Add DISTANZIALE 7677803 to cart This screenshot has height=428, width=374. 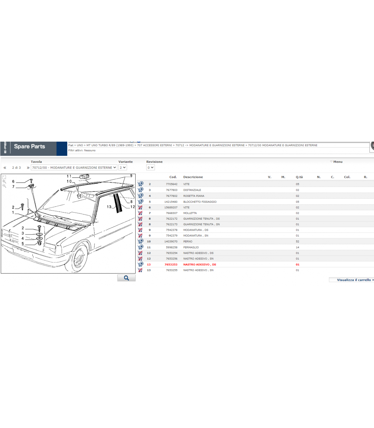(141, 190)
